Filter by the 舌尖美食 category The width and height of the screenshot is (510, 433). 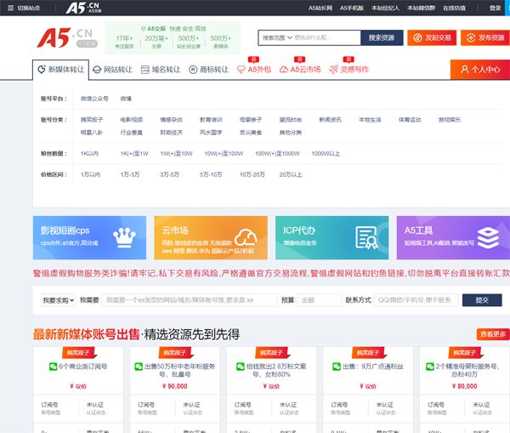tap(251, 133)
